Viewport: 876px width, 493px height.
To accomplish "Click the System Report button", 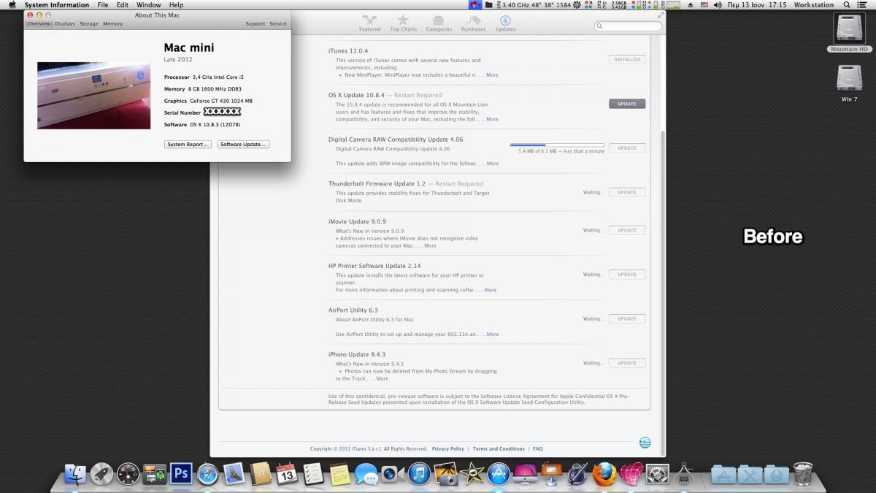I will point(188,145).
